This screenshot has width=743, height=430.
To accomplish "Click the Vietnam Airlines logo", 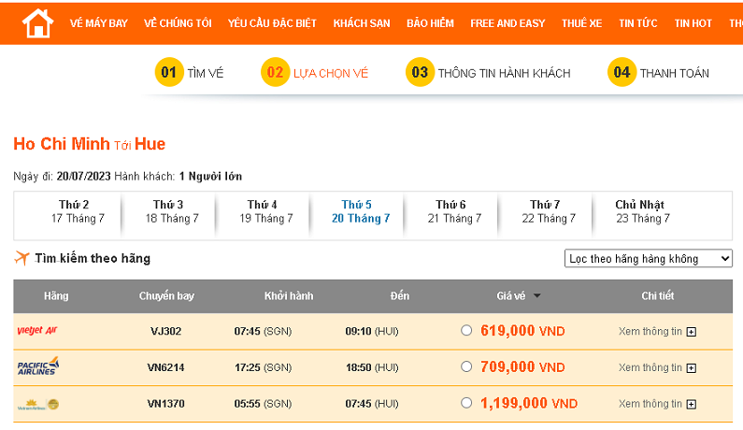I will (x=38, y=405).
